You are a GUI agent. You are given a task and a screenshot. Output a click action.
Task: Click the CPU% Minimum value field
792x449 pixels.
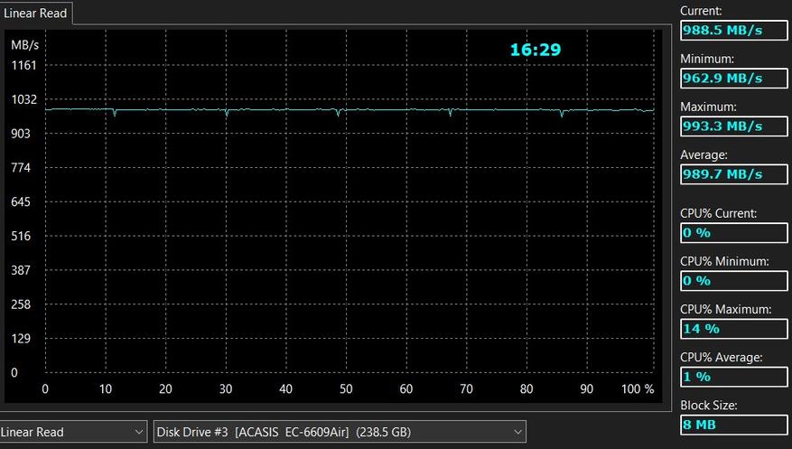coord(734,281)
